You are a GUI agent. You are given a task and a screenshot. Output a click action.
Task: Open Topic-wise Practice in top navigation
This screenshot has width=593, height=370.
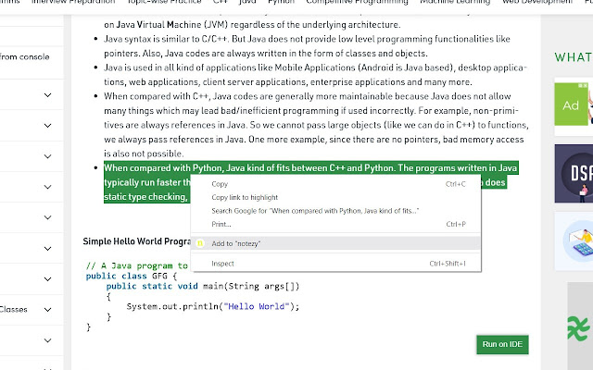pyautogui.click(x=164, y=2)
